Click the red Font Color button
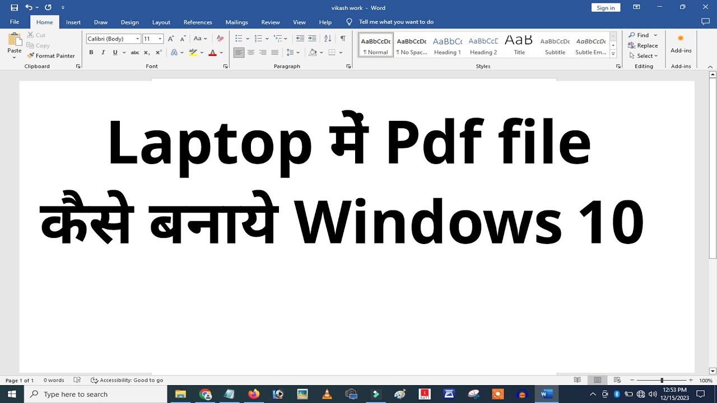Screen dimensions: 717x403 213,53
